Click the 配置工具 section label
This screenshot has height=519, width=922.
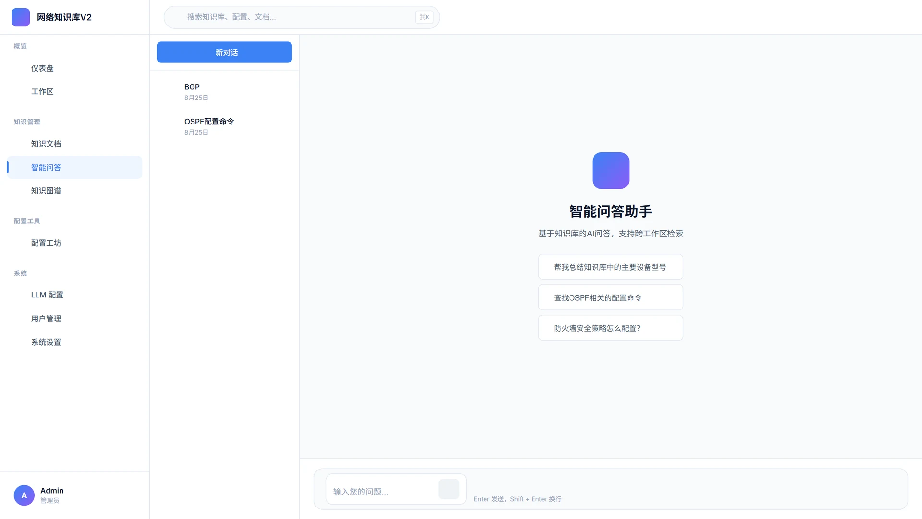pos(27,222)
